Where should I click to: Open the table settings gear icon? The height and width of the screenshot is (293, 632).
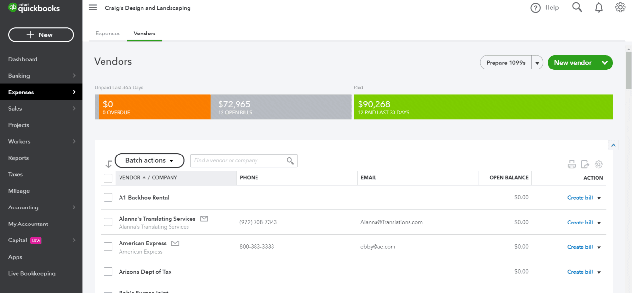click(x=598, y=164)
